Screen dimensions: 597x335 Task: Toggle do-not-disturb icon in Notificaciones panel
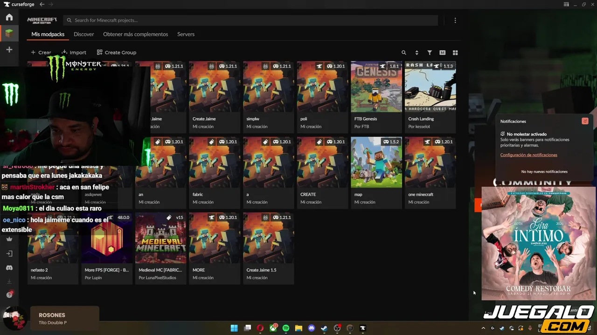pyautogui.click(x=585, y=121)
